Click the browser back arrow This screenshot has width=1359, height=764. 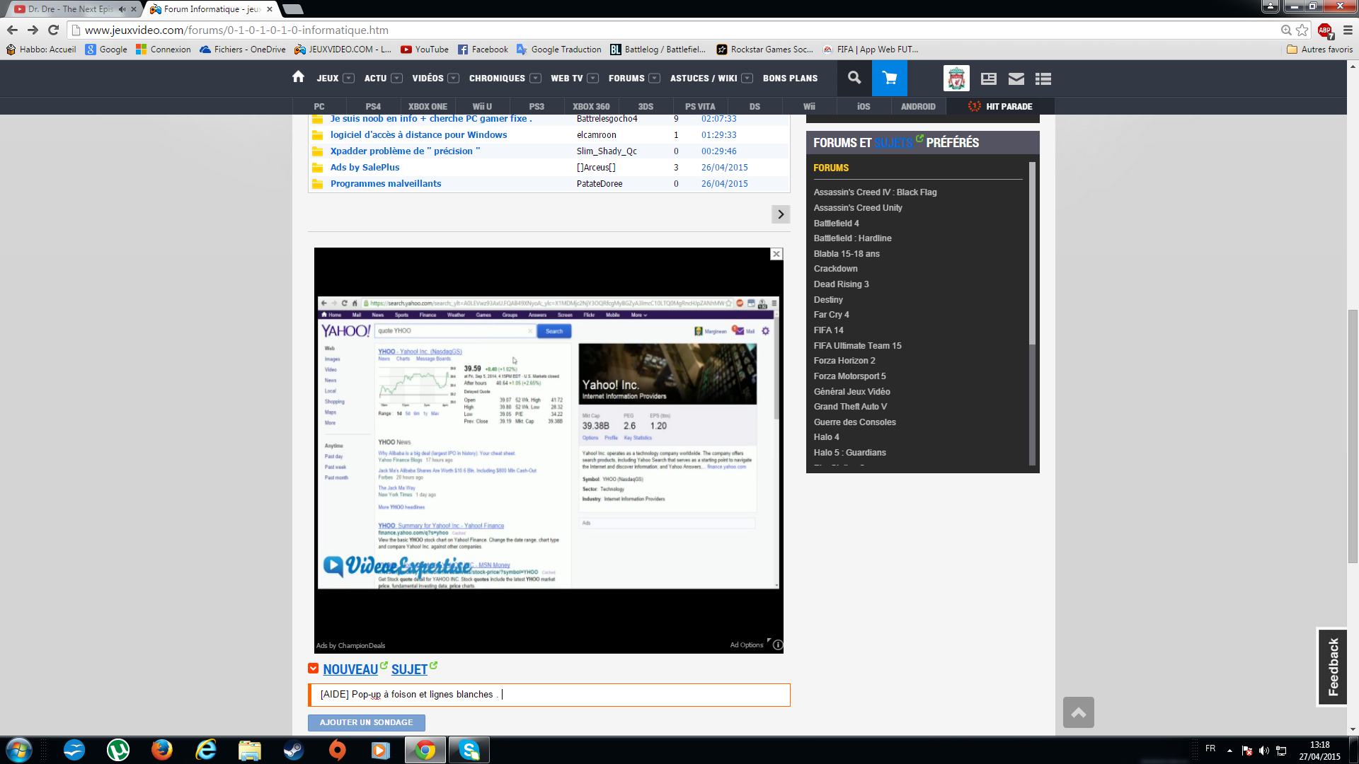click(x=12, y=30)
